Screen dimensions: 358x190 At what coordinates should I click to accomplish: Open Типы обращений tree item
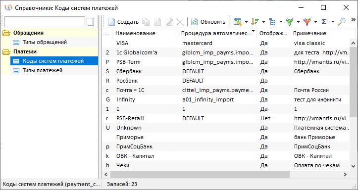tap(45, 42)
